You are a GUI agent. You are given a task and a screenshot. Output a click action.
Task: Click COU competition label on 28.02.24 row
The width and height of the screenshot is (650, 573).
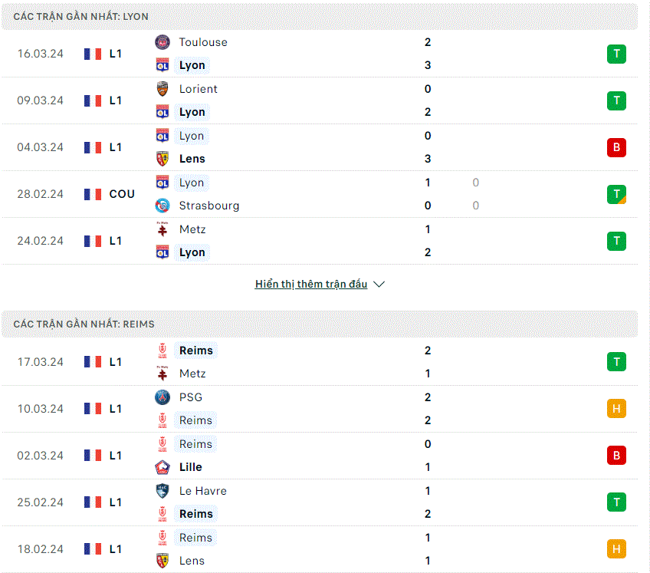pyautogui.click(x=122, y=194)
